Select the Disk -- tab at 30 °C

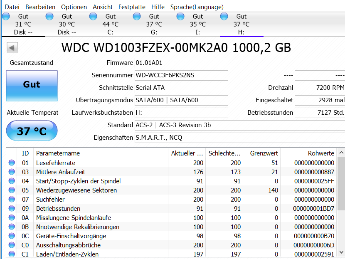pos(67,25)
